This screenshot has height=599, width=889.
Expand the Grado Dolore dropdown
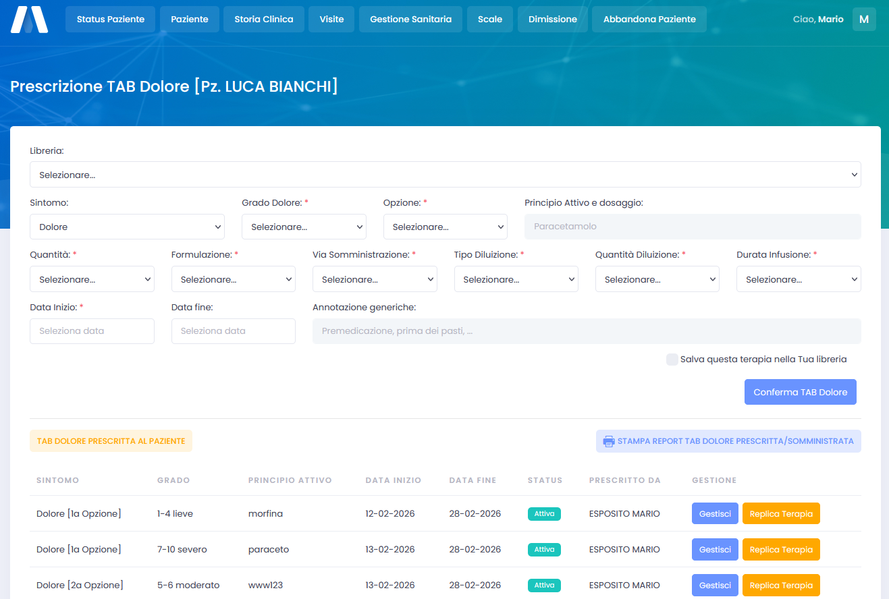tap(304, 227)
